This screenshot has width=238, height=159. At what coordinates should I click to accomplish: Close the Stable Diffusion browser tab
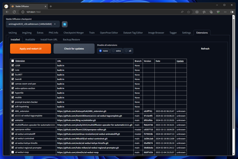coord(45,6)
